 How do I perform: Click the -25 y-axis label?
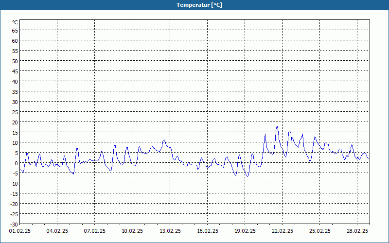click(x=14, y=214)
